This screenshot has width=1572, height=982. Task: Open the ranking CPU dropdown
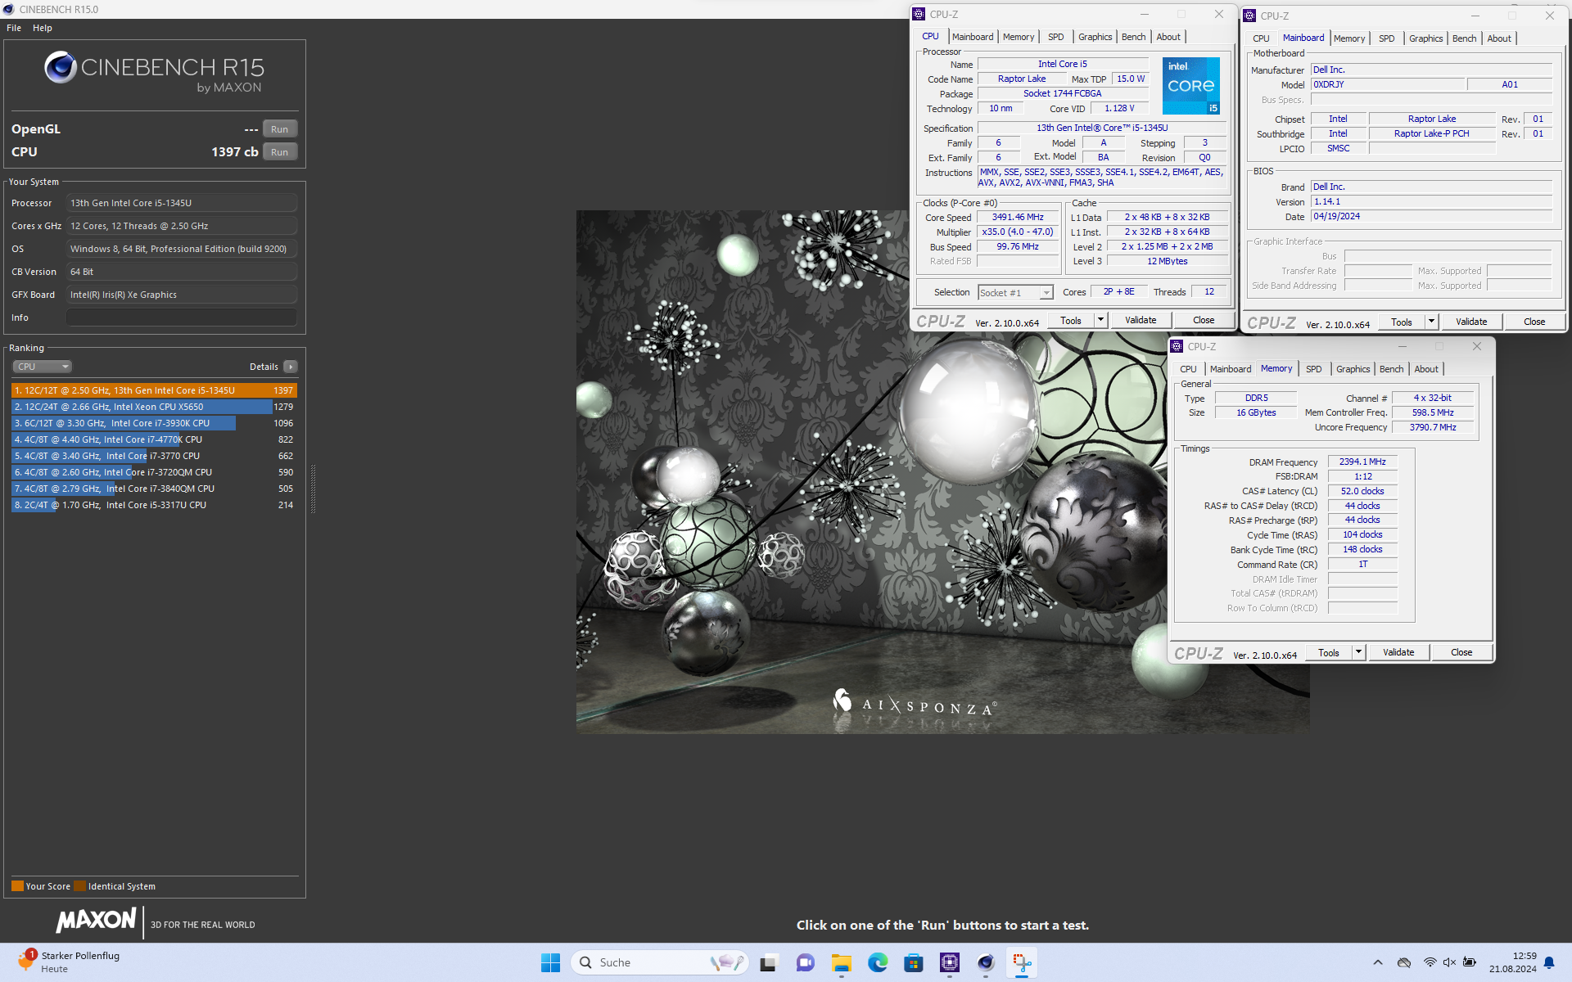42,367
